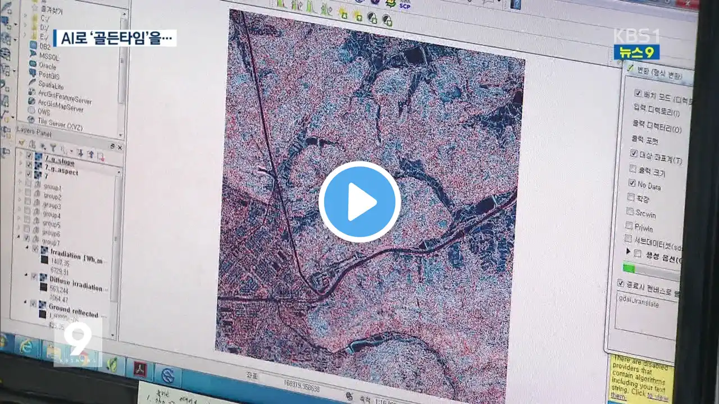This screenshot has width=719, height=404.
Task: Click the first green histogram stretch icon
Action: pos(281,4)
